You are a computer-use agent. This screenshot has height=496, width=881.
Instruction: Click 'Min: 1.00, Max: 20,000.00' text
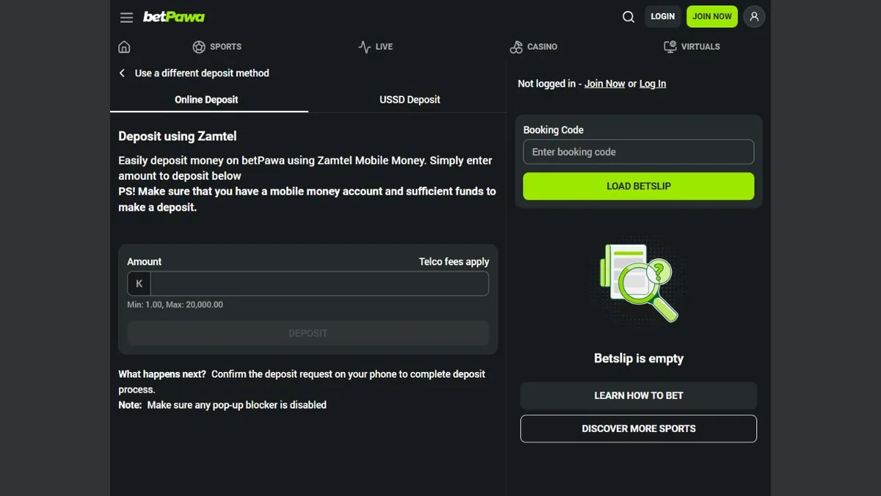tap(175, 304)
